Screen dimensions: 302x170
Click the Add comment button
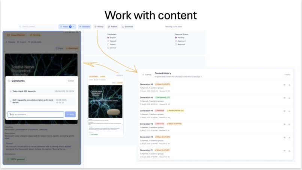(x=70, y=114)
